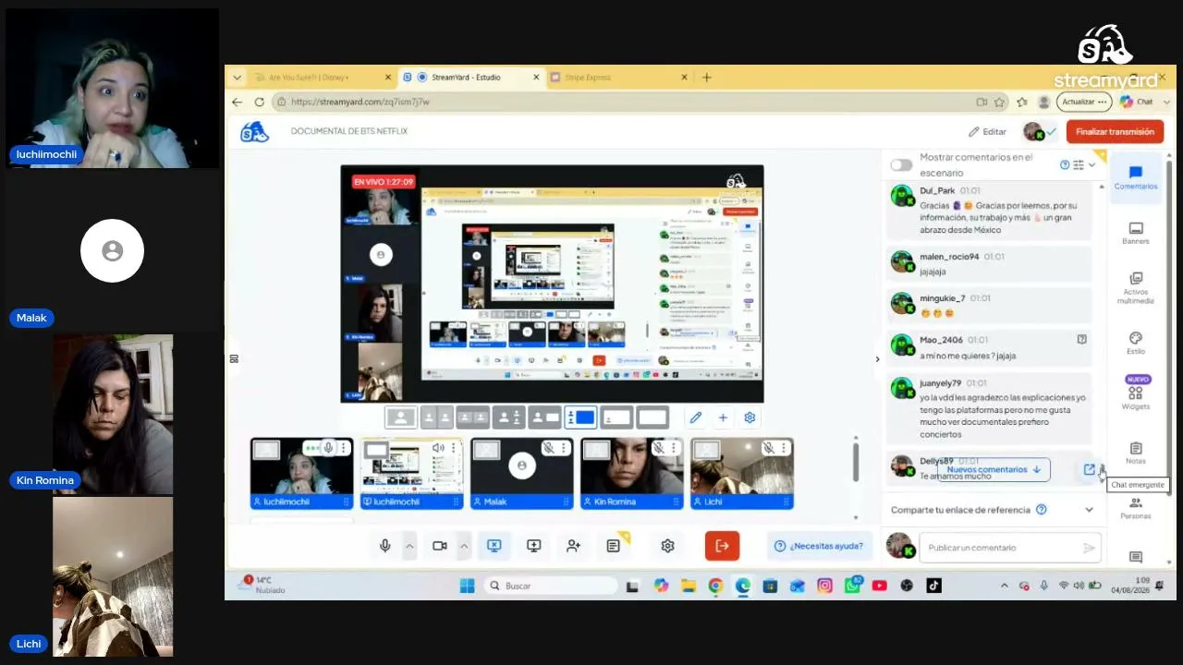1183x665 pixels.
Task: Open more options on Kin Romina card
Action: click(x=674, y=448)
